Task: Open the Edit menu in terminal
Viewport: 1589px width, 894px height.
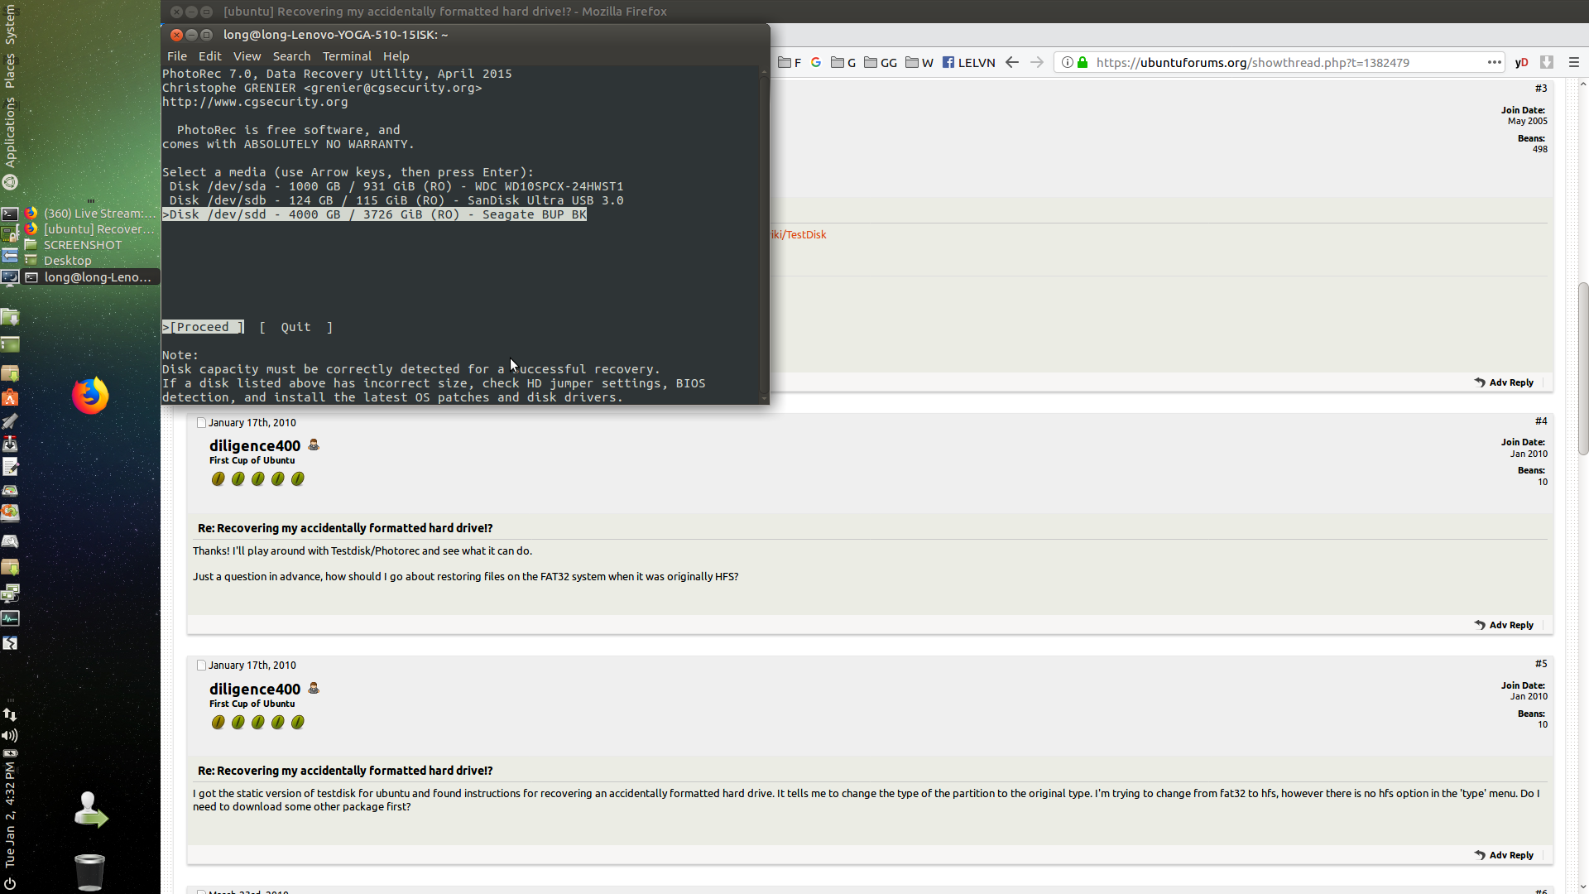Action: pyautogui.click(x=209, y=56)
